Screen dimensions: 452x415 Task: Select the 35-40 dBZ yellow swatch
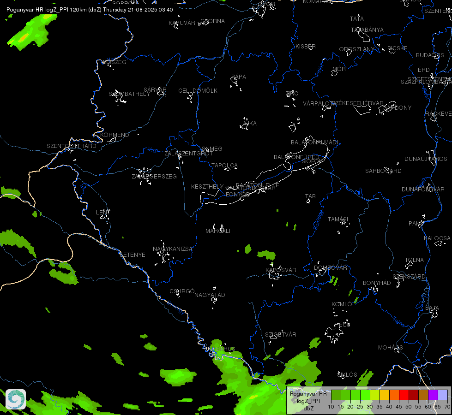click(x=385, y=395)
